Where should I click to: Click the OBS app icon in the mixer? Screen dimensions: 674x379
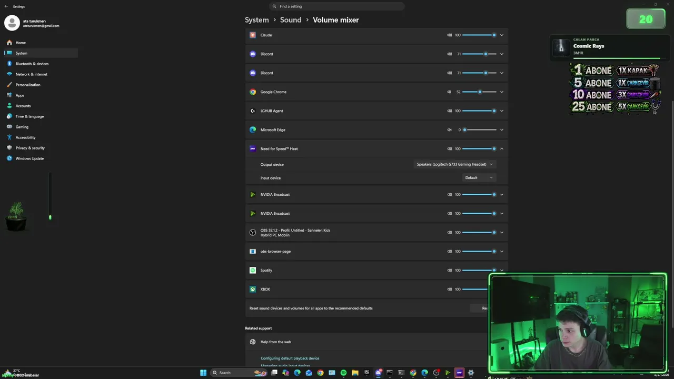[253, 232]
